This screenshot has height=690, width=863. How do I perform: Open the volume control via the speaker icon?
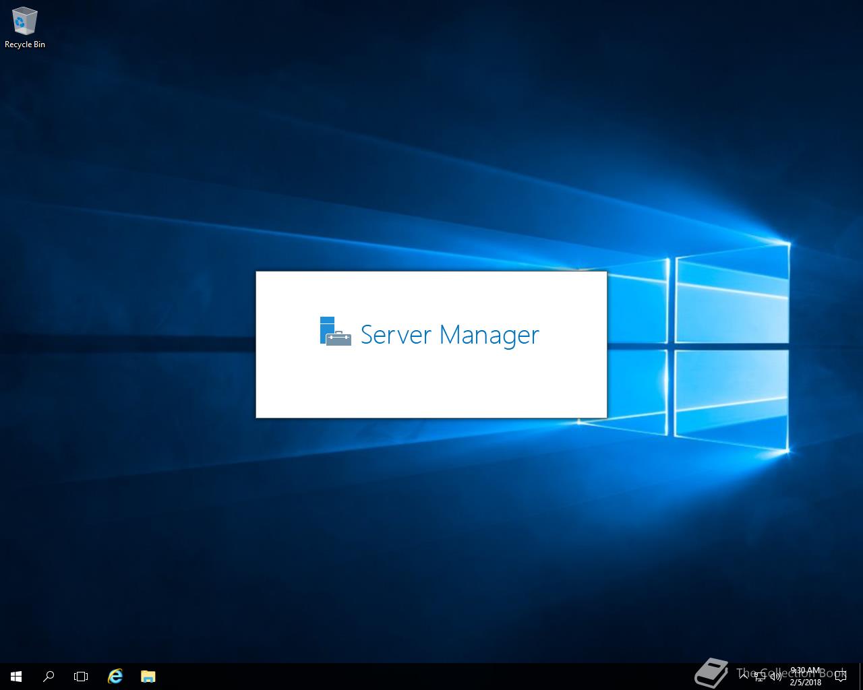pyautogui.click(x=776, y=677)
